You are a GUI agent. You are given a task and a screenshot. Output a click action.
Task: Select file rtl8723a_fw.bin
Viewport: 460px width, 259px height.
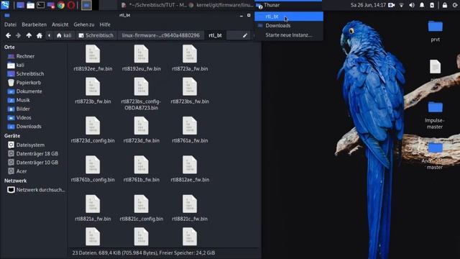(190, 58)
